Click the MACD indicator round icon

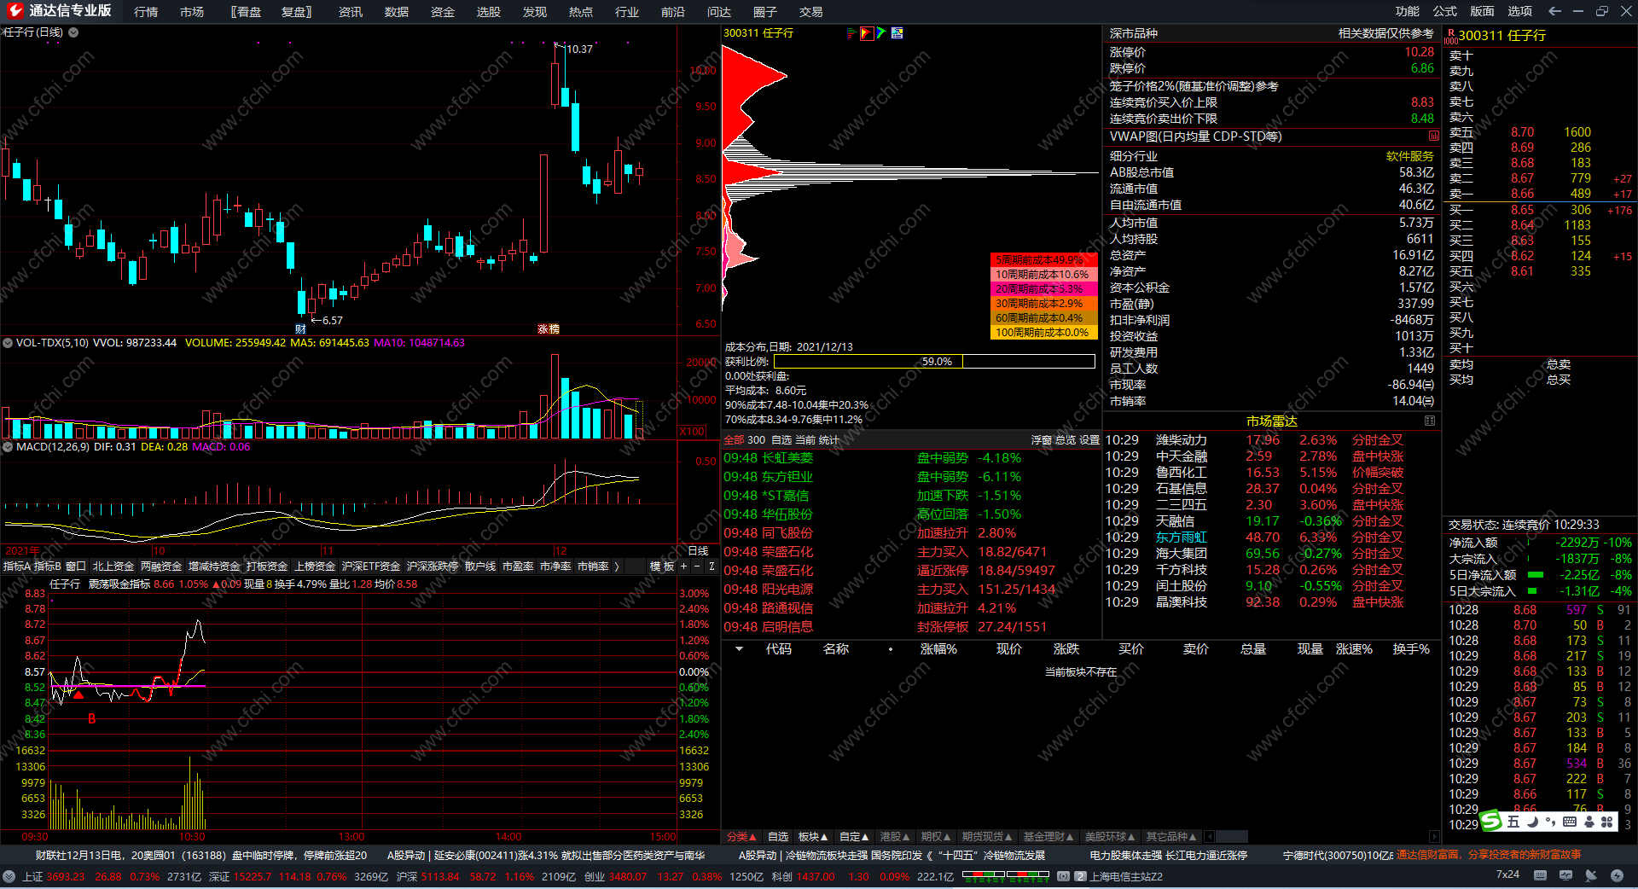click(x=8, y=447)
